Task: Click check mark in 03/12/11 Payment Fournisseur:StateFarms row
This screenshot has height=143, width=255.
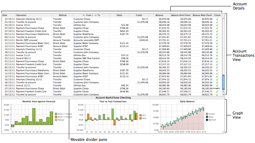Action: (217, 70)
